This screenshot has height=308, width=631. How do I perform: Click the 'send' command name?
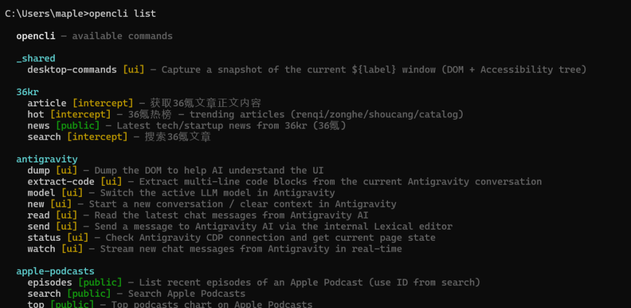click(x=39, y=226)
